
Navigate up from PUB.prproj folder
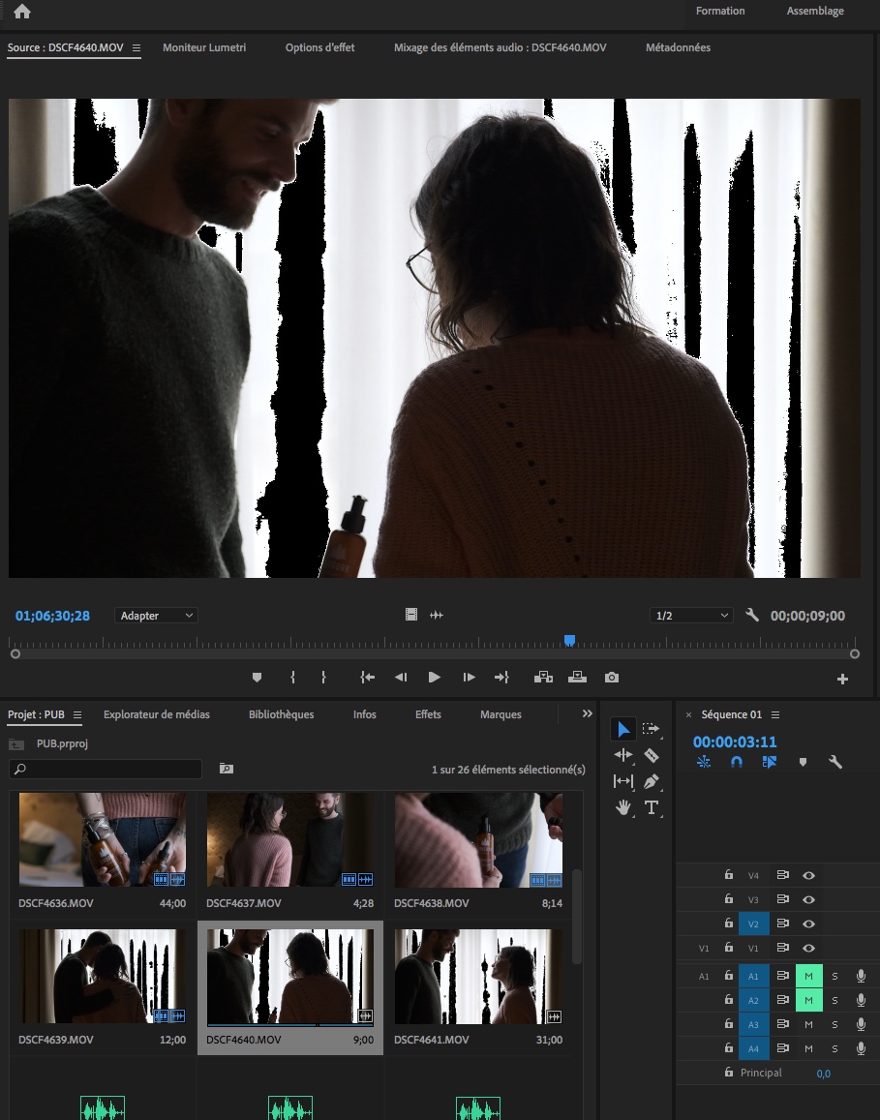pos(15,744)
